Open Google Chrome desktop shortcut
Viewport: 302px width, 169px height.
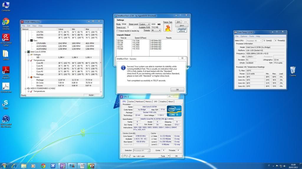(6, 22)
